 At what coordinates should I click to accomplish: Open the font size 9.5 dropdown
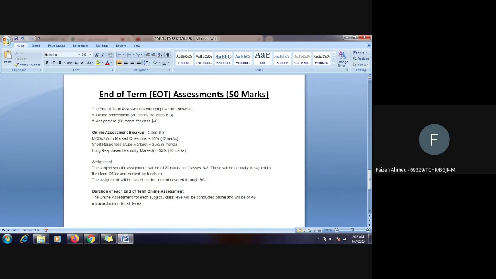pos(91,55)
